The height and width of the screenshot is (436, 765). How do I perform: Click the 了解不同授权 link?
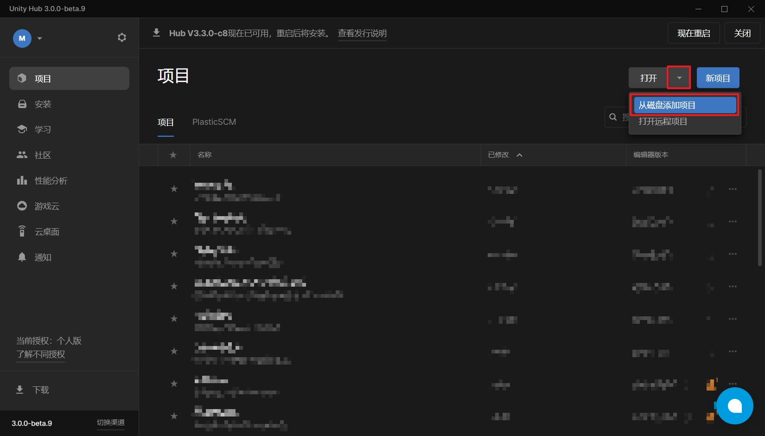pos(41,354)
